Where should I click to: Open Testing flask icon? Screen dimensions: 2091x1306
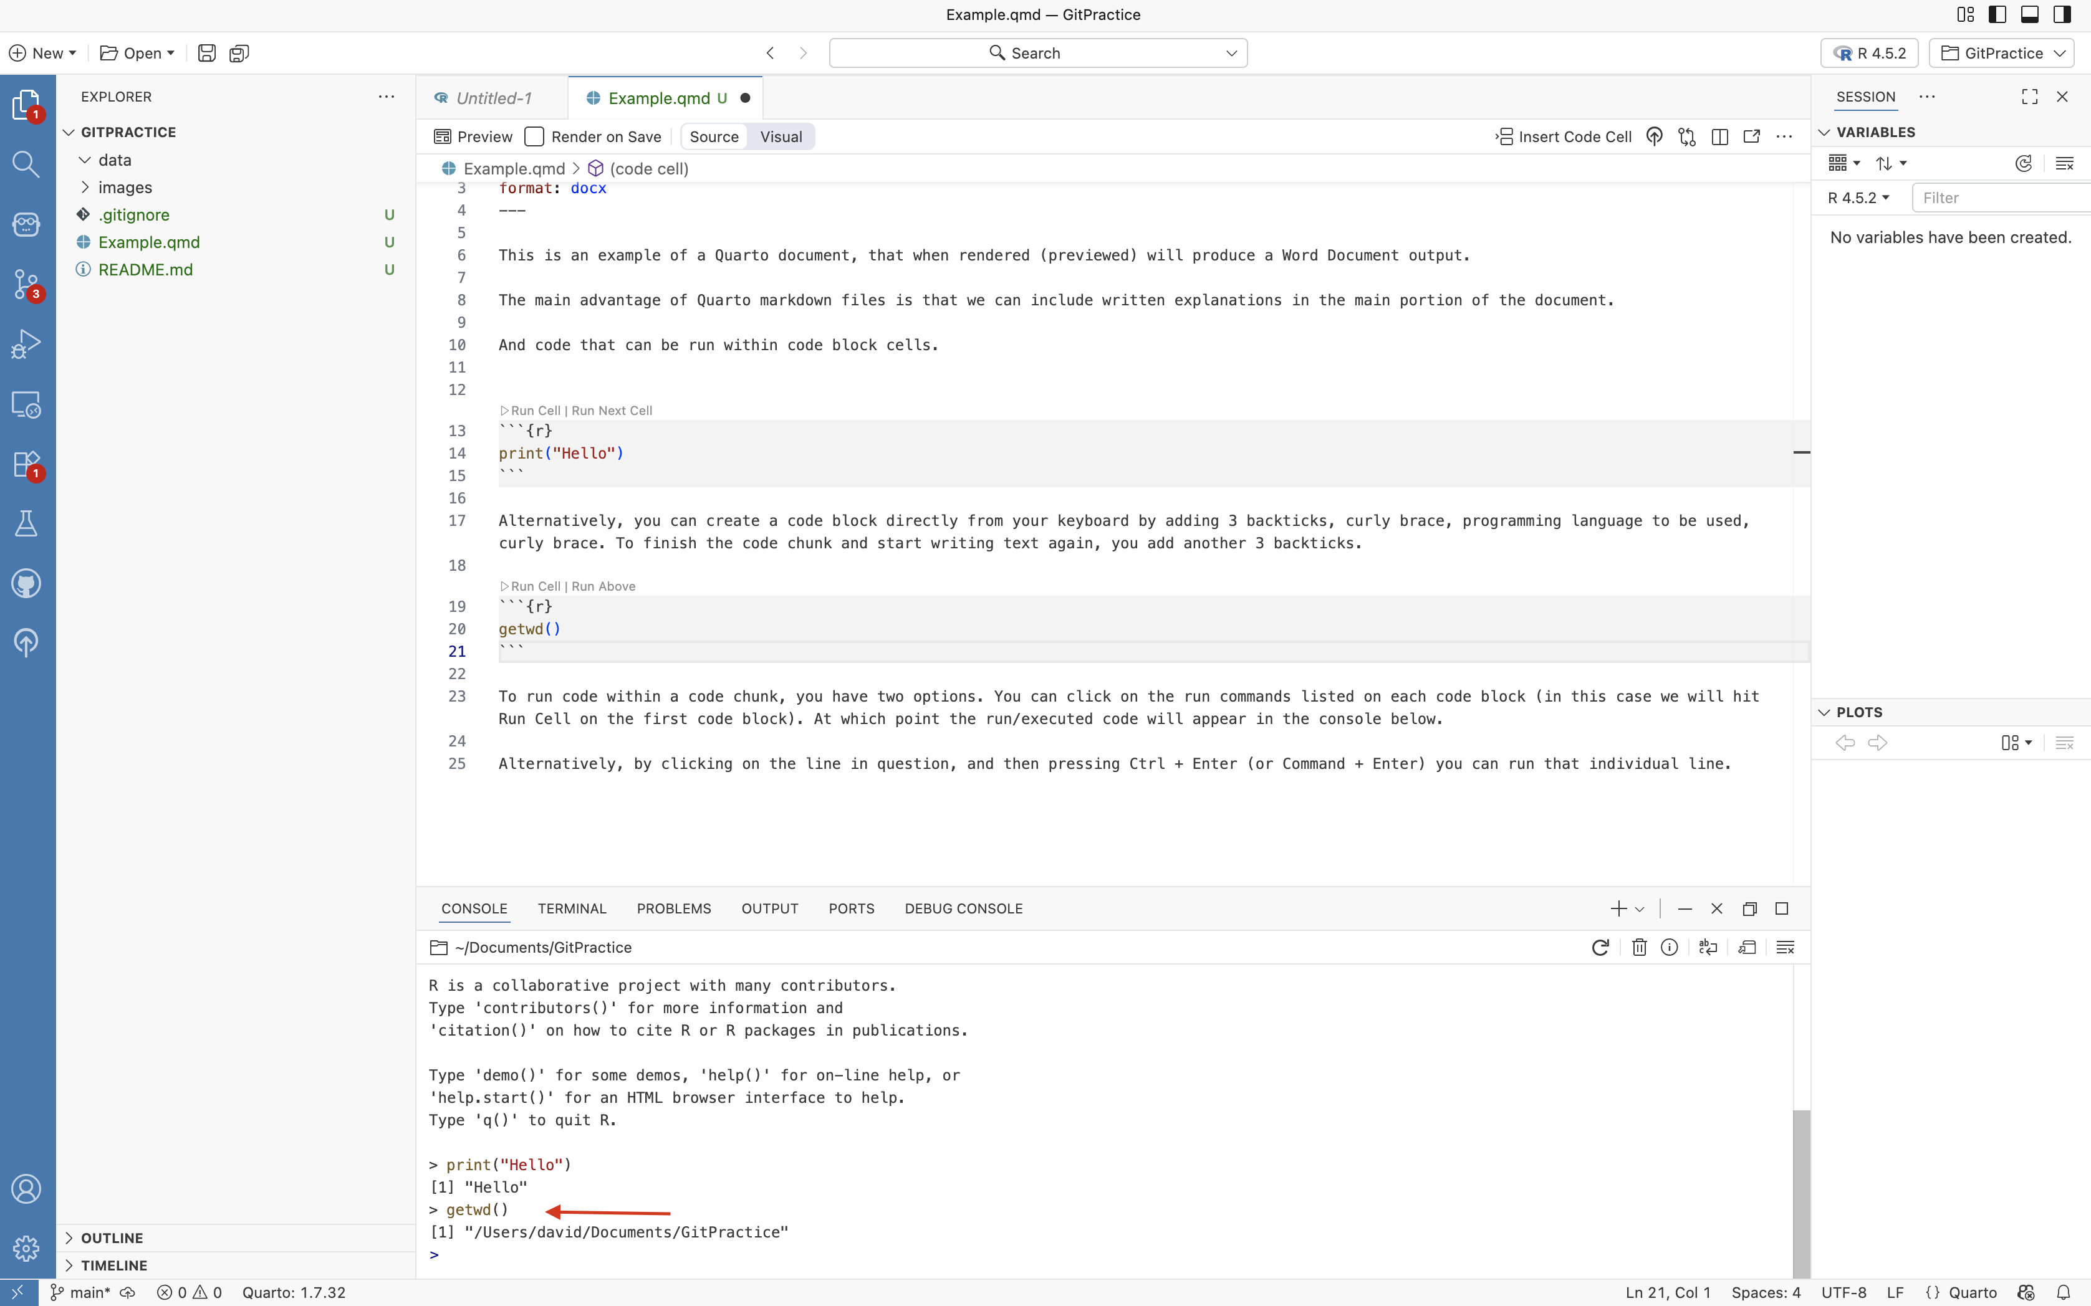coord(26,523)
